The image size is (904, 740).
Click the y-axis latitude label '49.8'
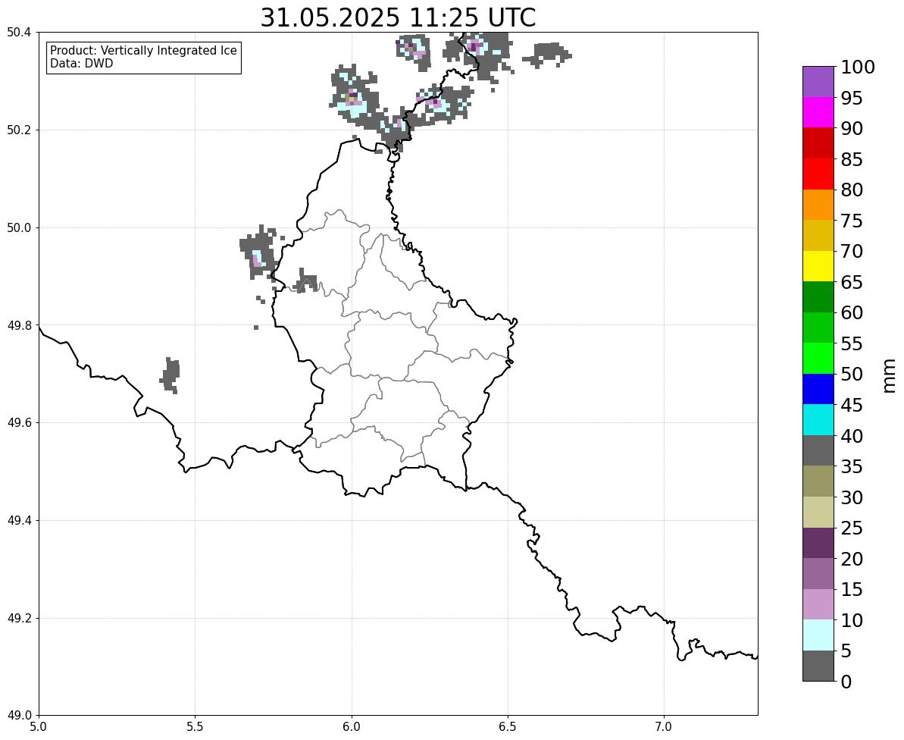(x=18, y=325)
